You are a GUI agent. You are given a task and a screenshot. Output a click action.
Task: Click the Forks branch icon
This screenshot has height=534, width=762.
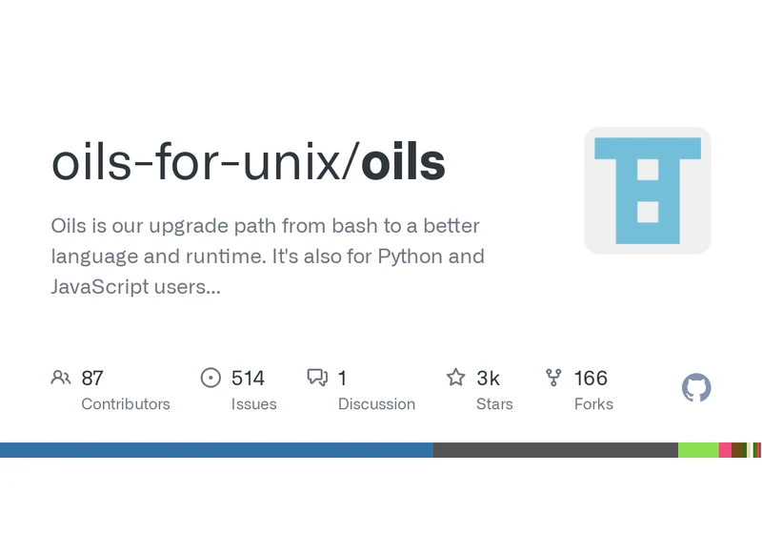[x=553, y=378]
